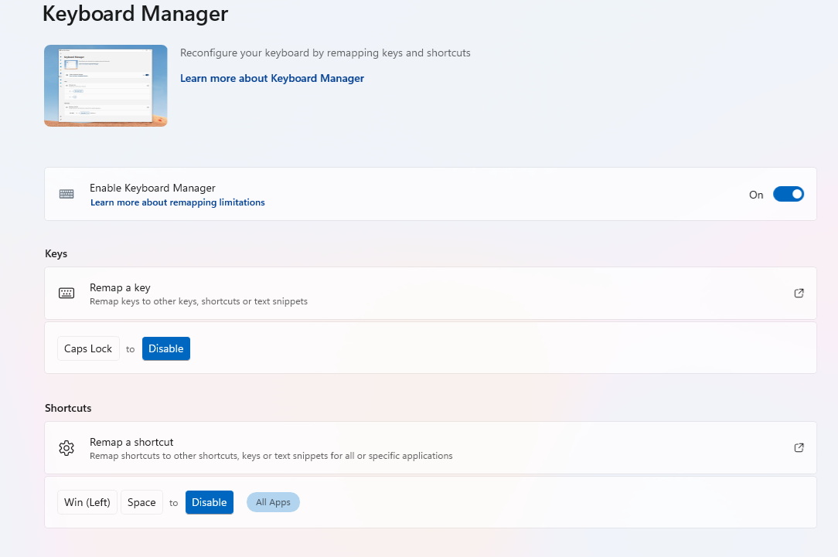Viewport: 838px width, 557px height.
Task: Click the 'On' toggle state label
Action: 756,195
